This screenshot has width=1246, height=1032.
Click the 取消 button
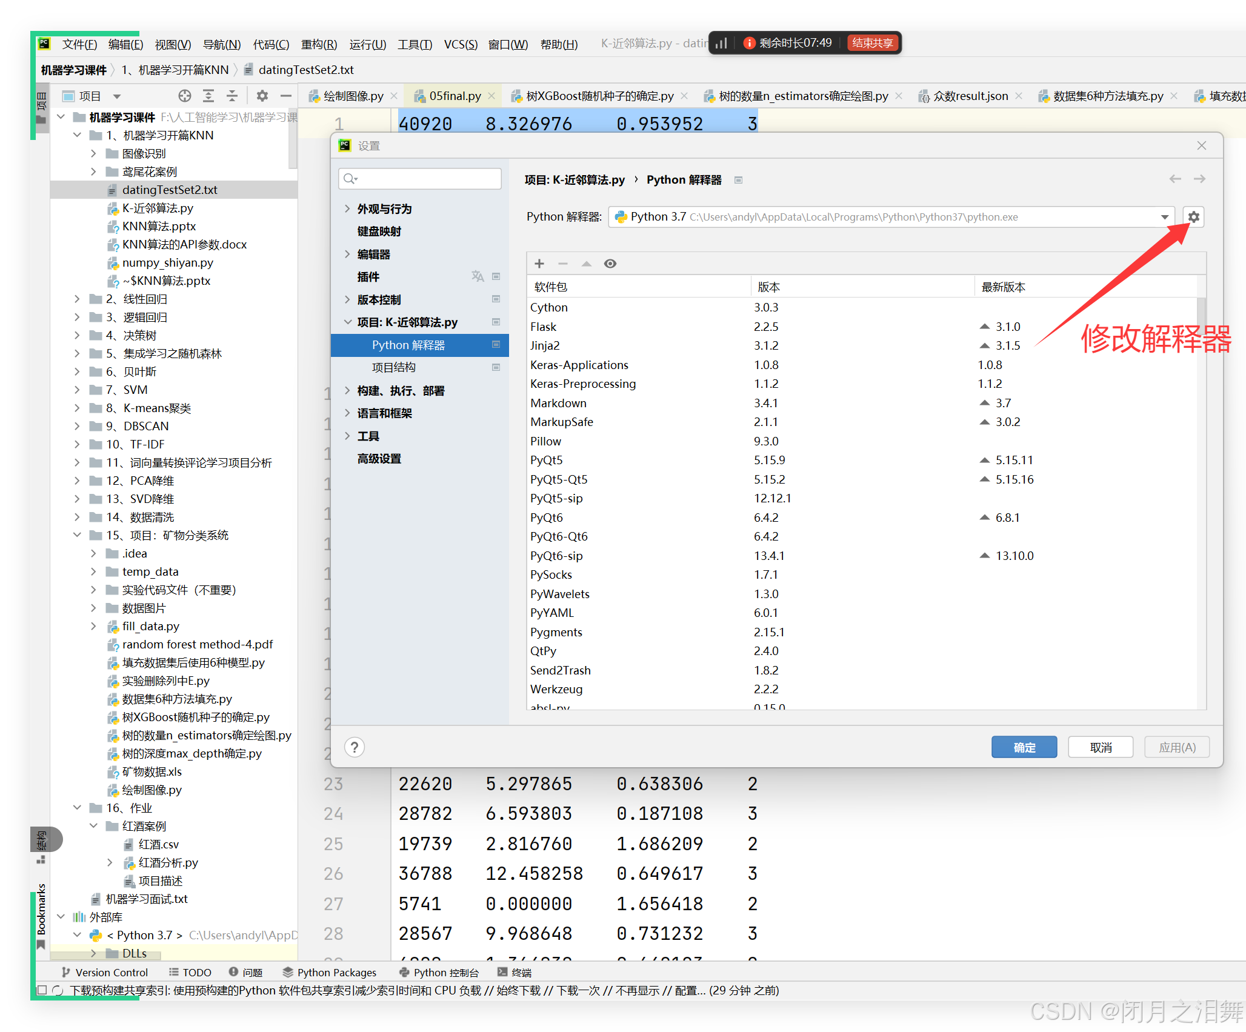1100,747
